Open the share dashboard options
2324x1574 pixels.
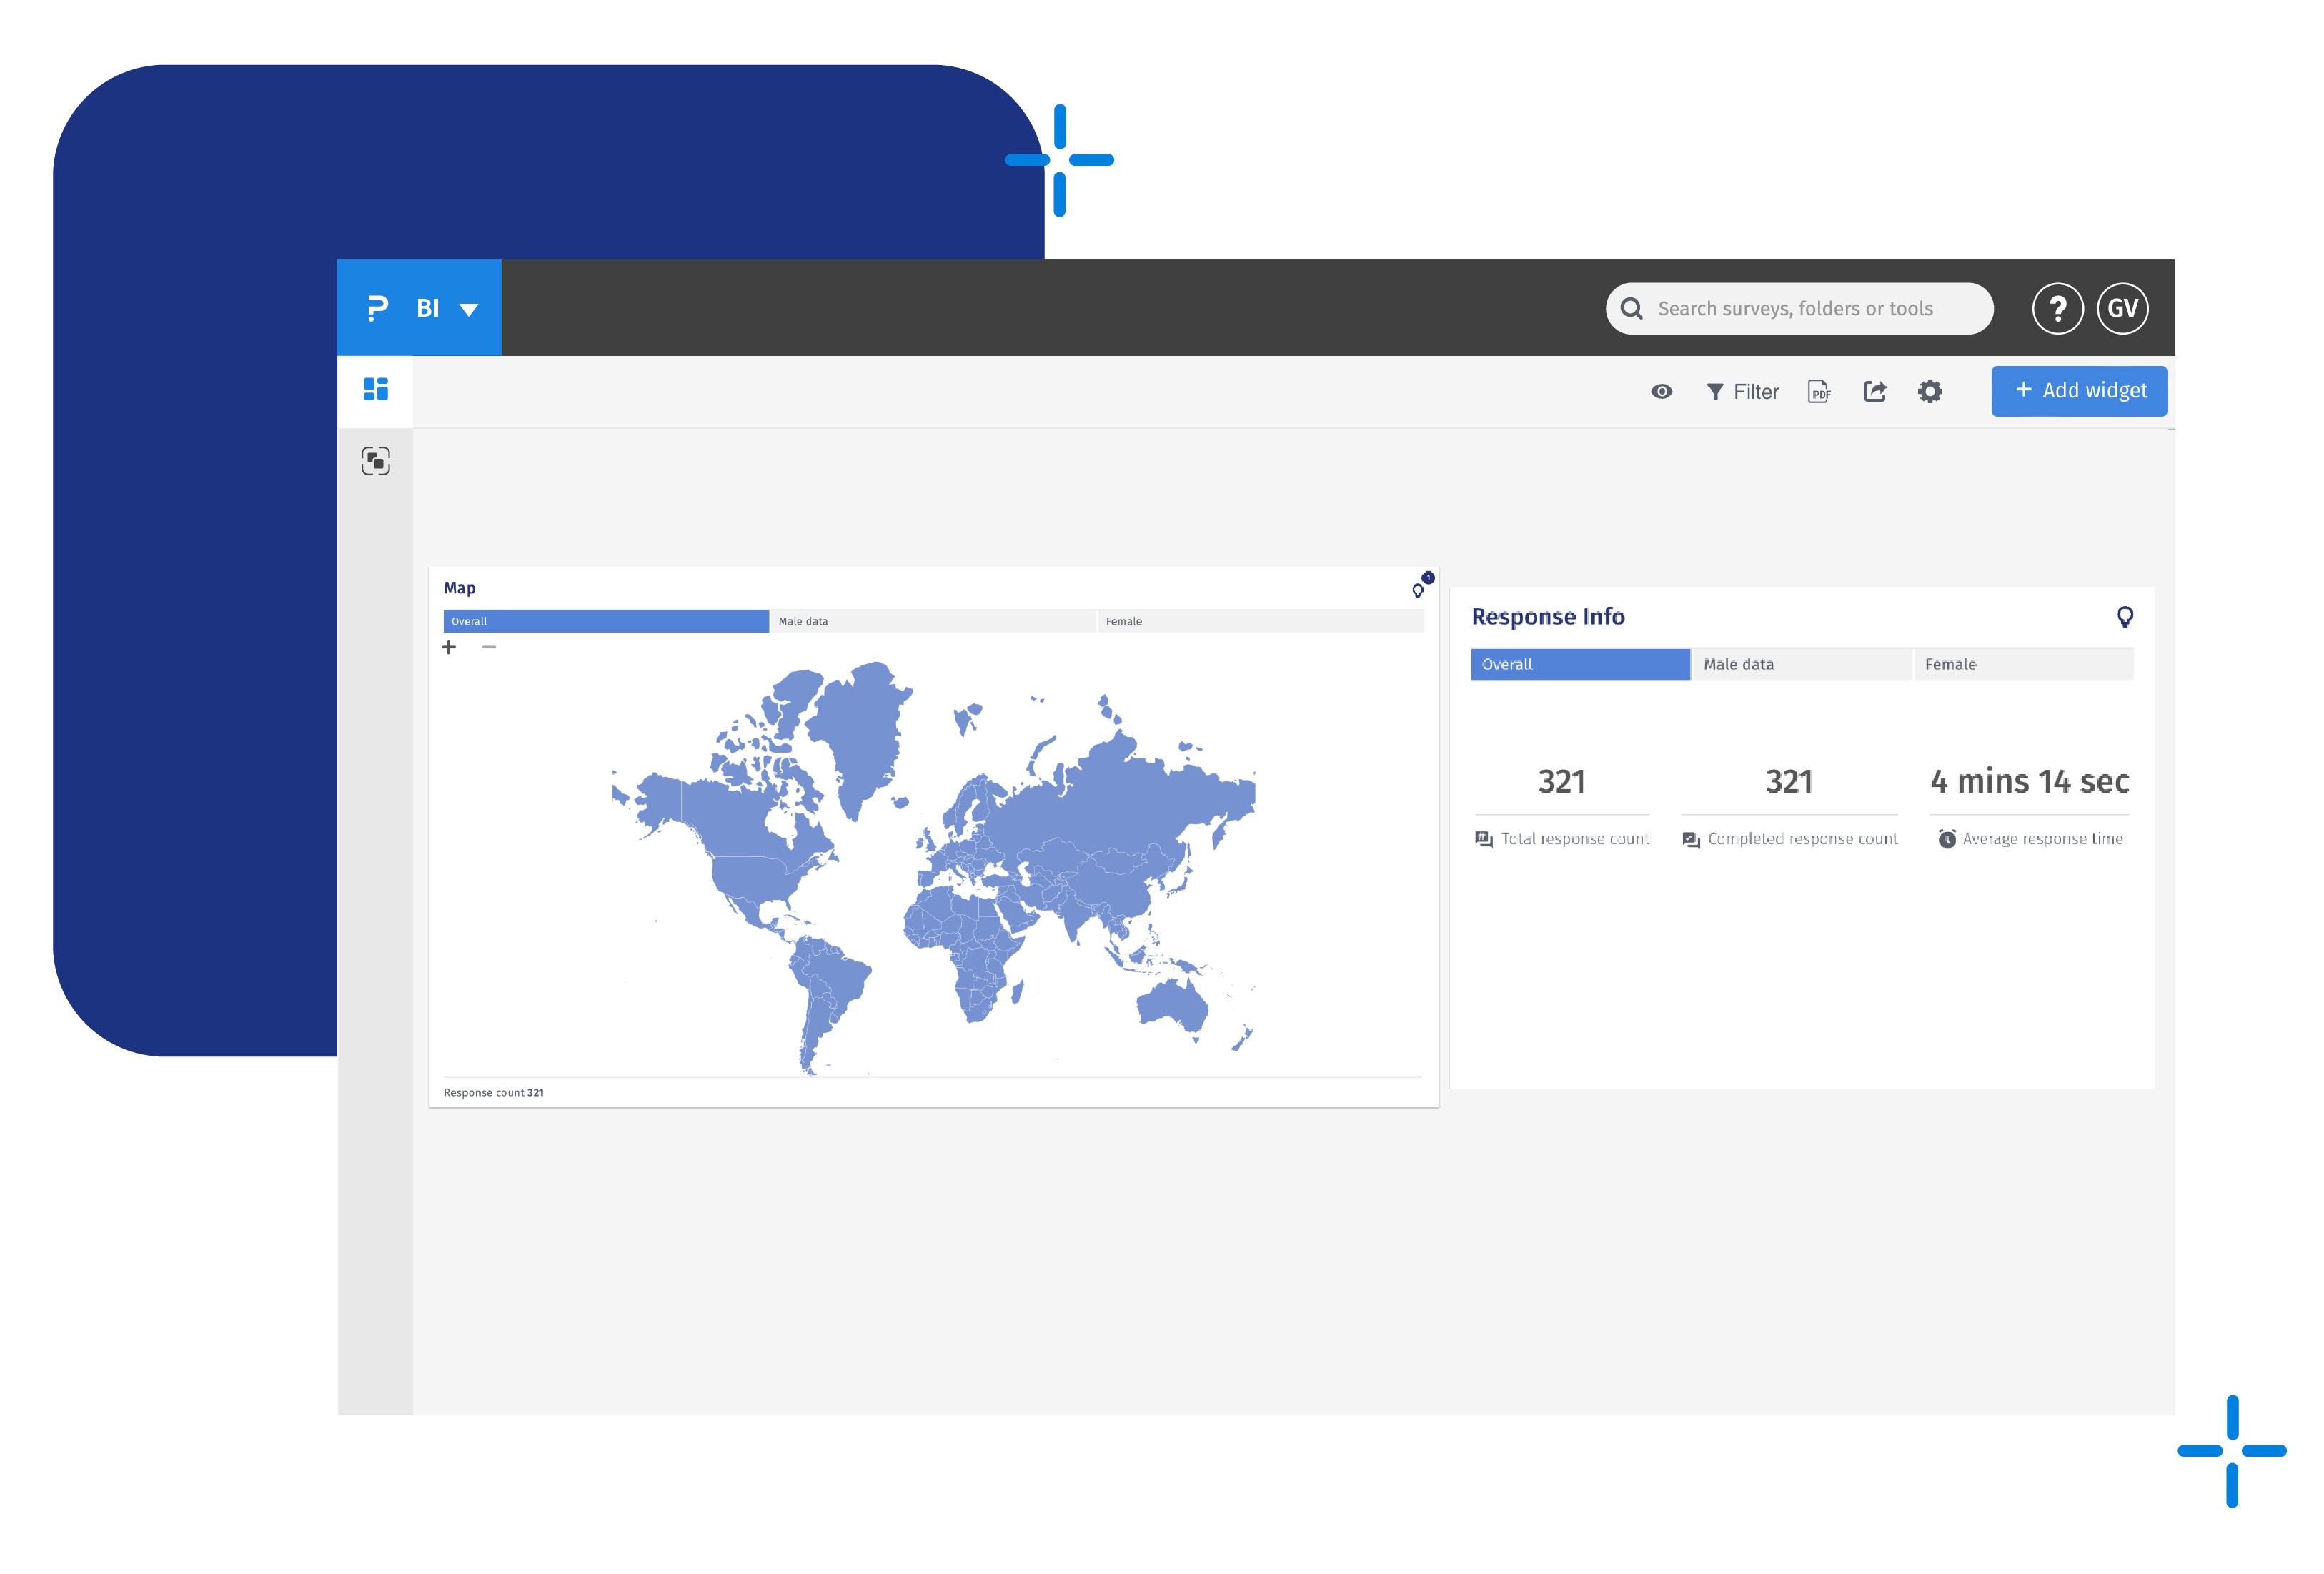[x=1875, y=391]
